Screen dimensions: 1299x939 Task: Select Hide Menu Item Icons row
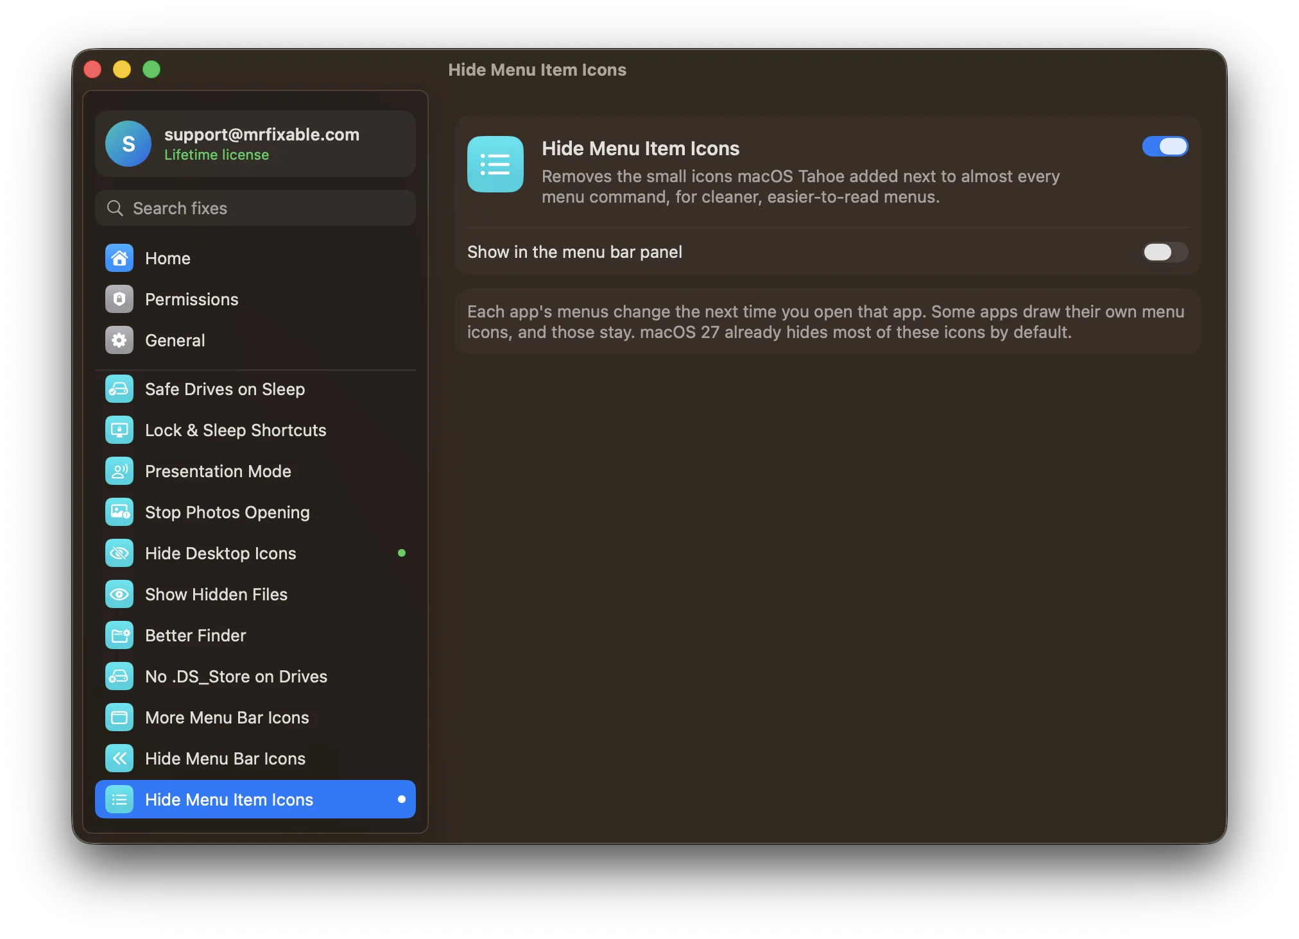point(255,799)
